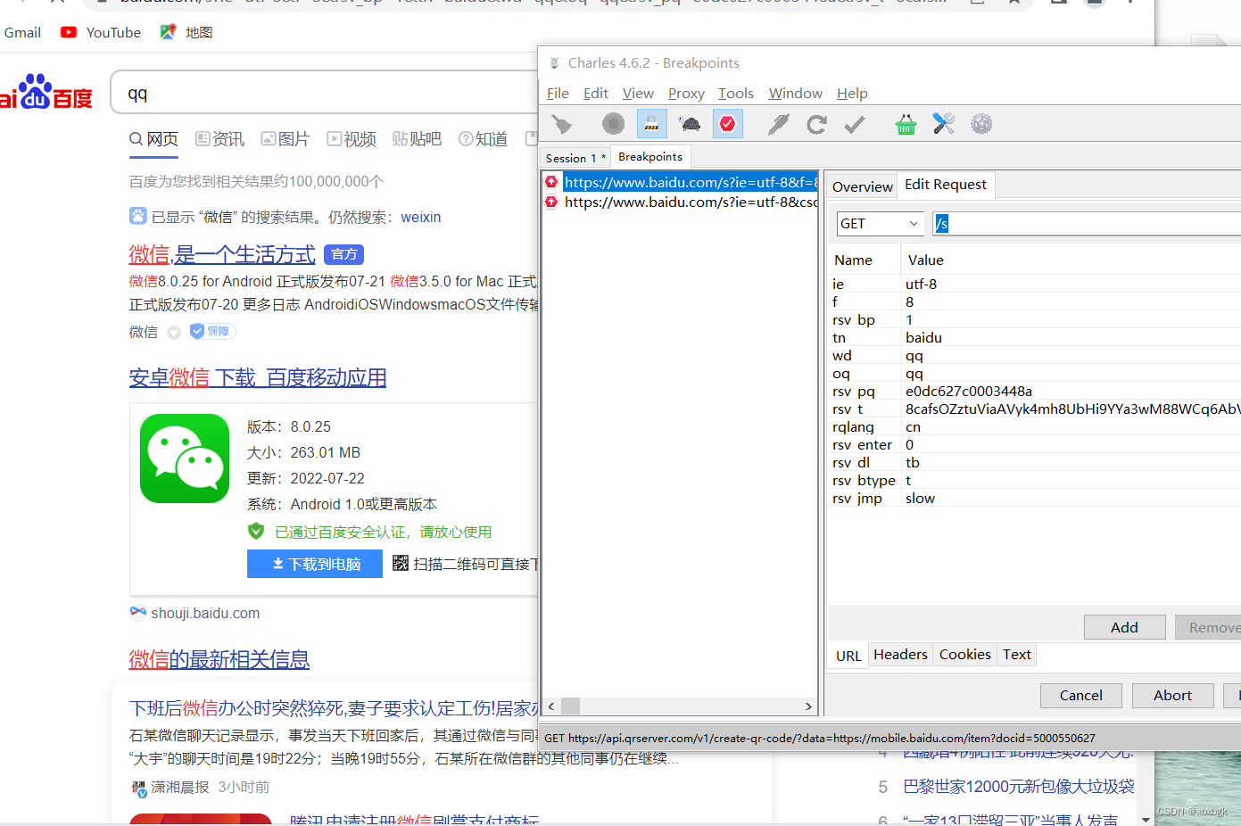This screenshot has width=1241, height=826.
Task: Switch to the Text bottom tab
Action: click(1016, 655)
